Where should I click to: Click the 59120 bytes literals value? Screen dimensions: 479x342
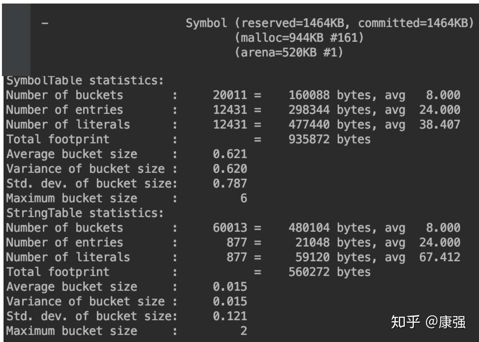[x=333, y=257]
